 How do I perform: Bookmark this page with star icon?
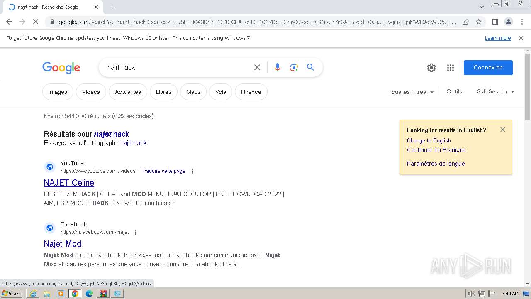pos(479,22)
